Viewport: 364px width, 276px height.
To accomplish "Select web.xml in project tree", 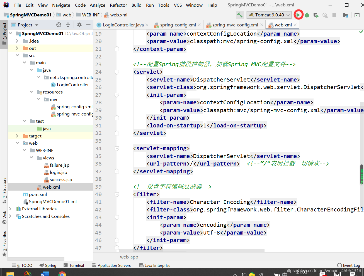I will coord(48,187).
